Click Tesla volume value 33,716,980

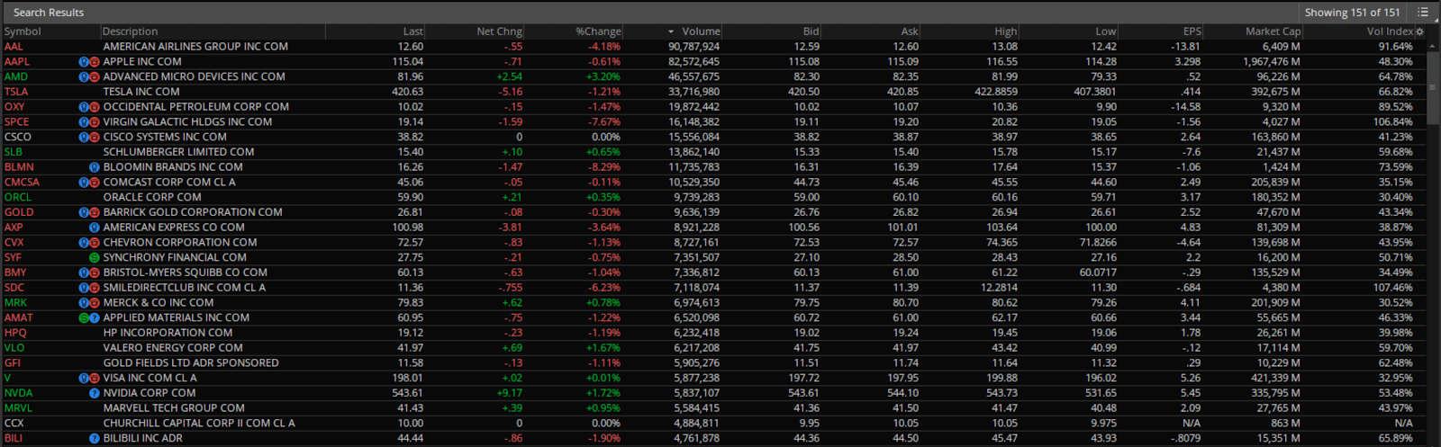coord(693,92)
